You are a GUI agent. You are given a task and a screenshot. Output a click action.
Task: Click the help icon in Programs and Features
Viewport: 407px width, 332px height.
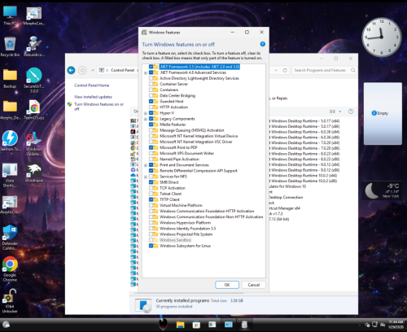pyautogui.click(x=351, y=111)
